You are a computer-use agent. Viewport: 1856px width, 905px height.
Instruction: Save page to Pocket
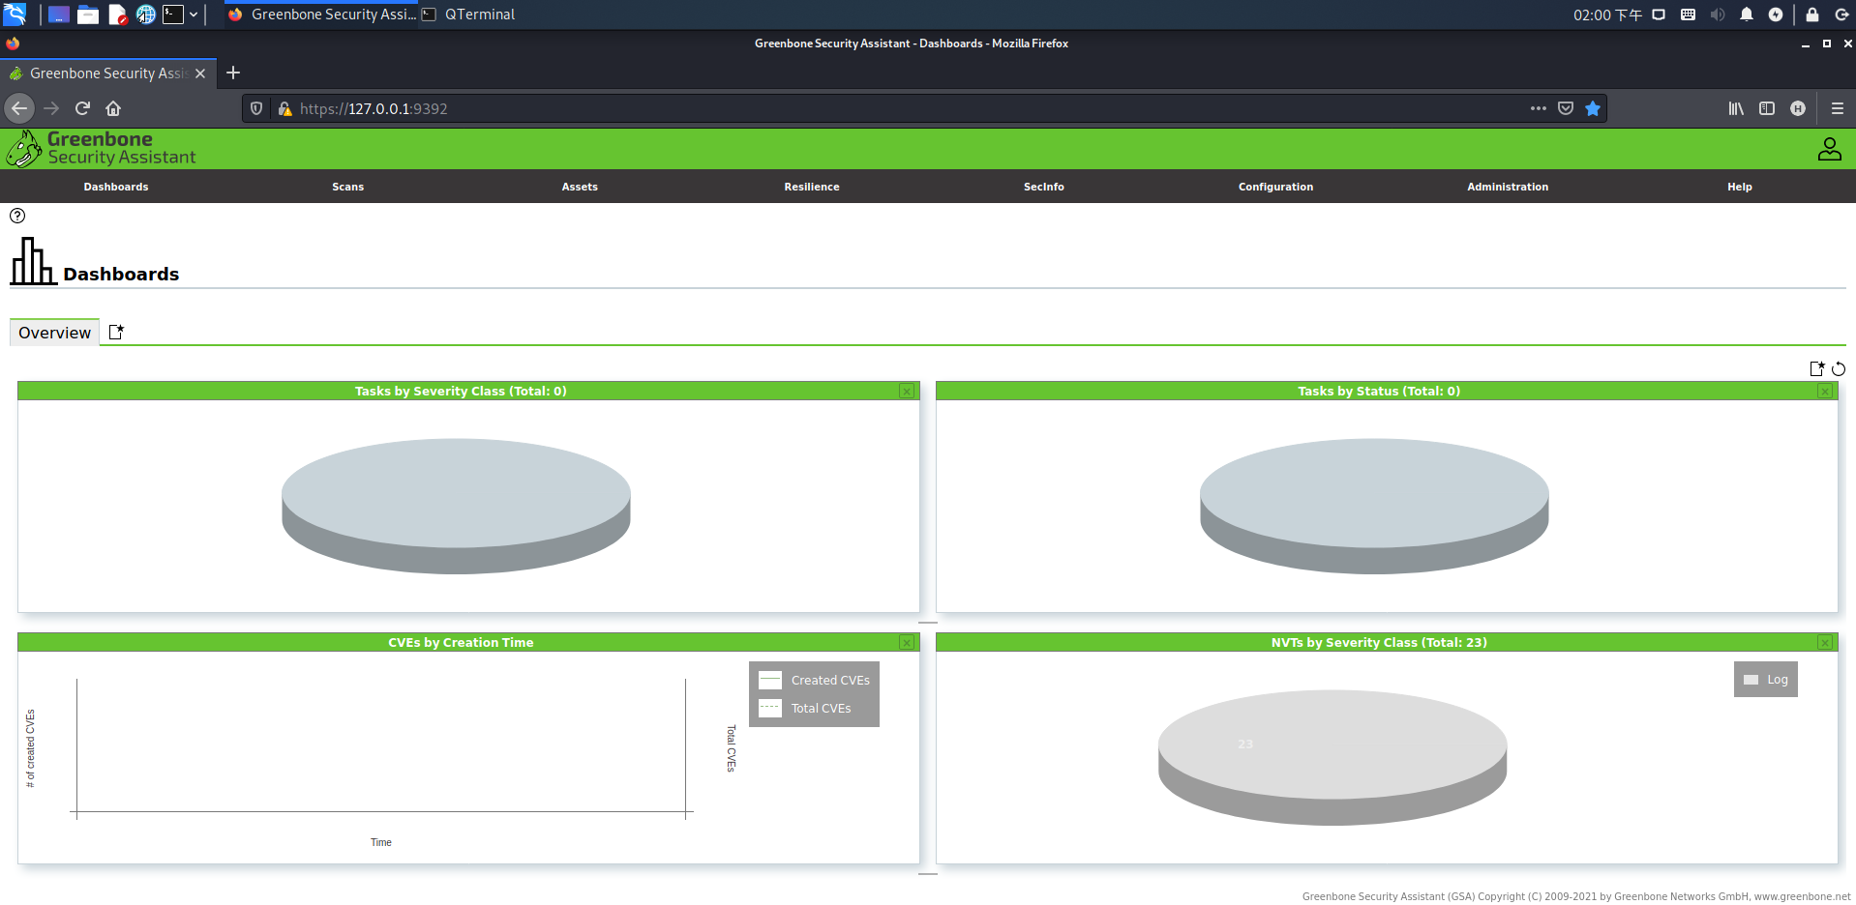(x=1566, y=108)
